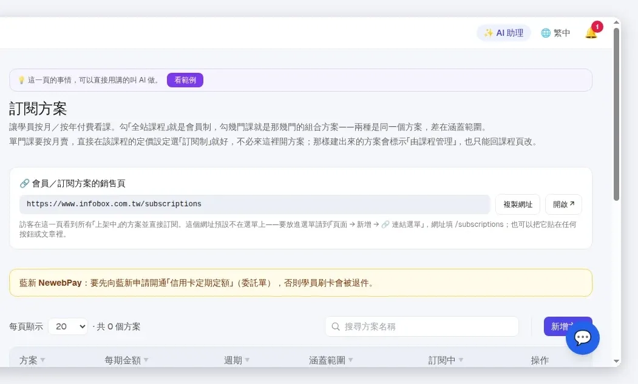Sort by the 每期金額 column arrow
Viewport: 638px width, 384px height.
point(146,360)
